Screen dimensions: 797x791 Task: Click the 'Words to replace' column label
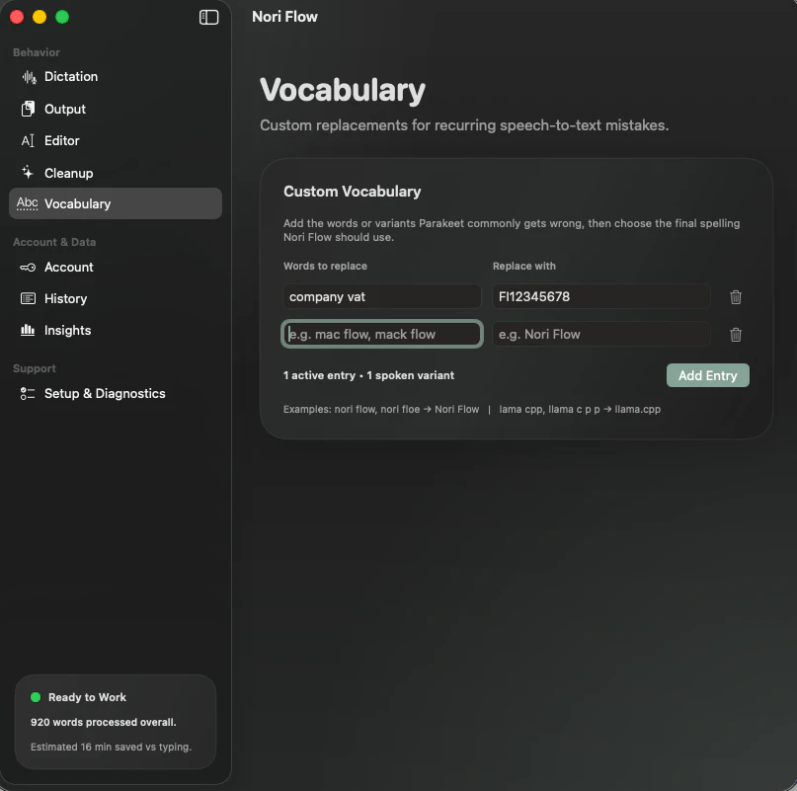pos(325,266)
